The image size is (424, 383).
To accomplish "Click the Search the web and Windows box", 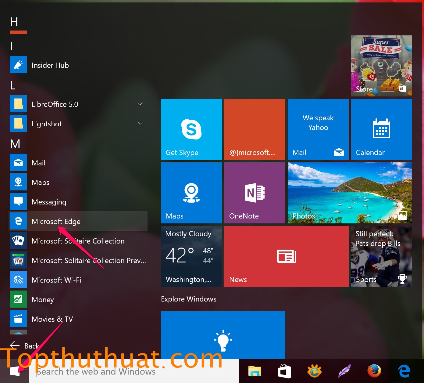I will coord(134,371).
